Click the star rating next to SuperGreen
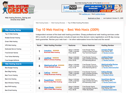 coord(58,80)
